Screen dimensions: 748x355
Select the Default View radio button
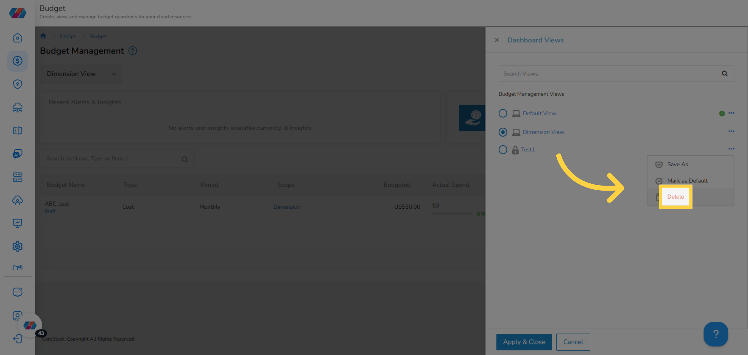[503, 113]
